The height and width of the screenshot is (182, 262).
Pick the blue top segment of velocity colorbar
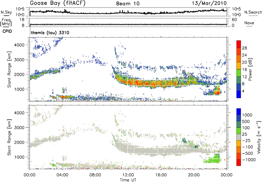coord(239,112)
